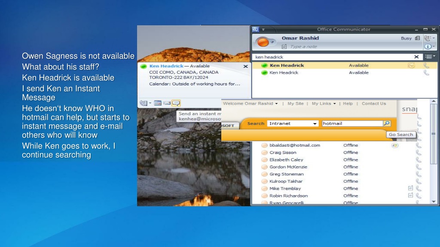Open the contact list view options icon

[x=430, y=57]
